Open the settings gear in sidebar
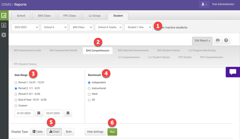 (x=4, y=35)
